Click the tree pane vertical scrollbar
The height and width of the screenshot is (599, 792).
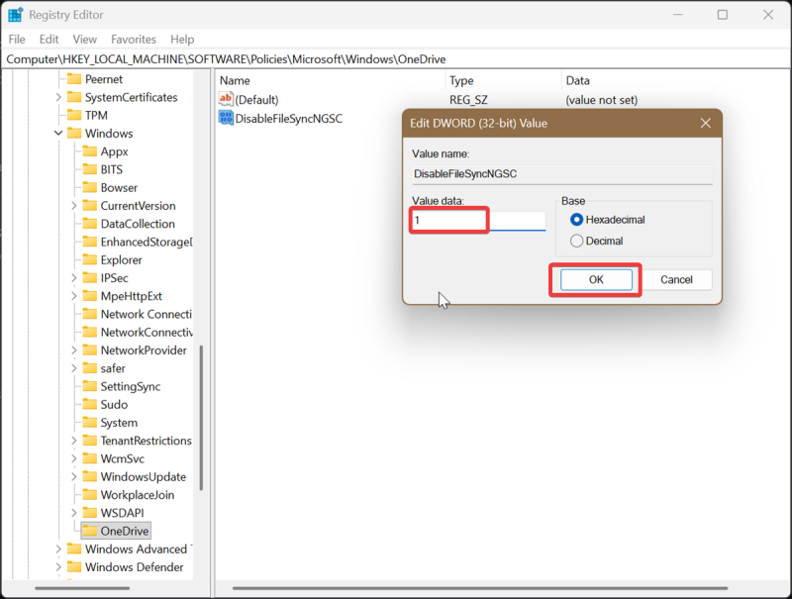(201, 418)
